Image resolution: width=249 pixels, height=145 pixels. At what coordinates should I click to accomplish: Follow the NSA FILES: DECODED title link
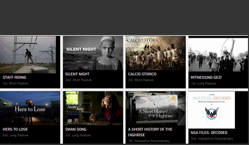click(209, 133)
